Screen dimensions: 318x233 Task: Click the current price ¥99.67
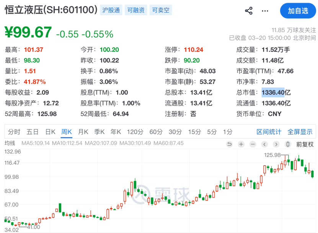(x=28, y=32)
